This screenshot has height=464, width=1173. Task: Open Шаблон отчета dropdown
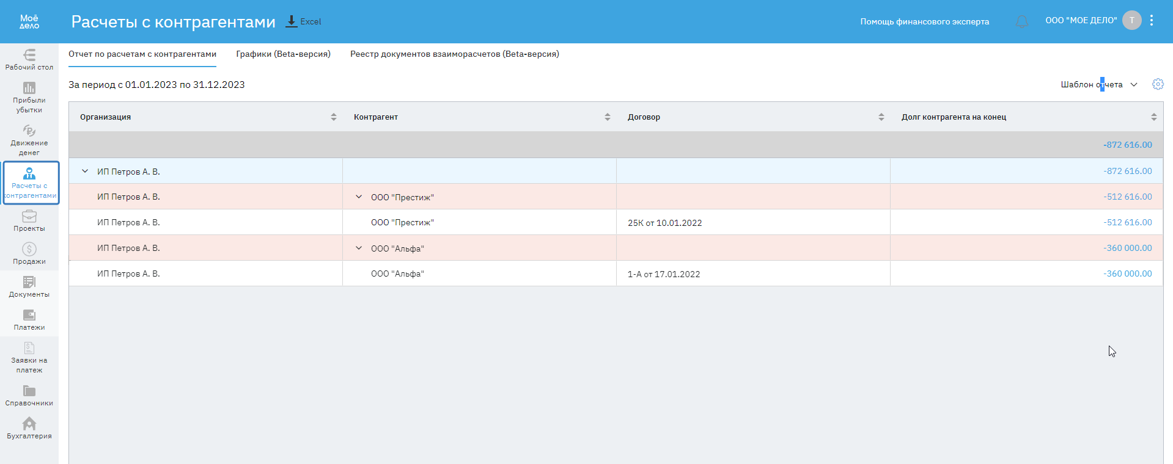tap(1099, 85)
